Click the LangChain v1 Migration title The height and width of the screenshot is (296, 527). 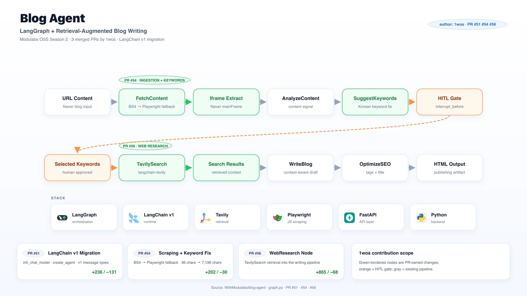pyautogui.click(x=74, y=253)
